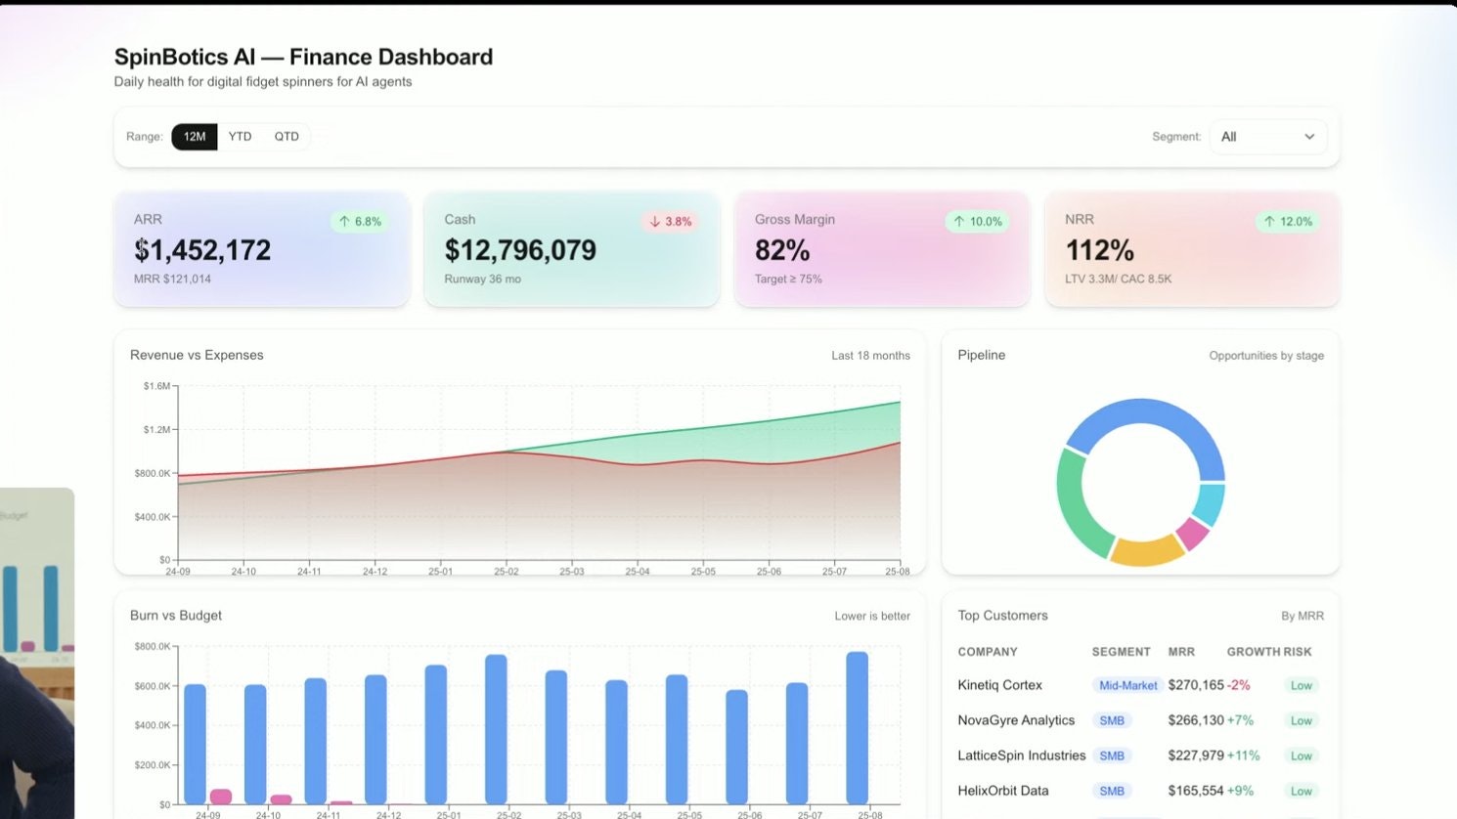The height and width of the screenshot is (819, 1457).
Task: Click the yellow segment of Pipeline donut
Action: point(1147,551)
